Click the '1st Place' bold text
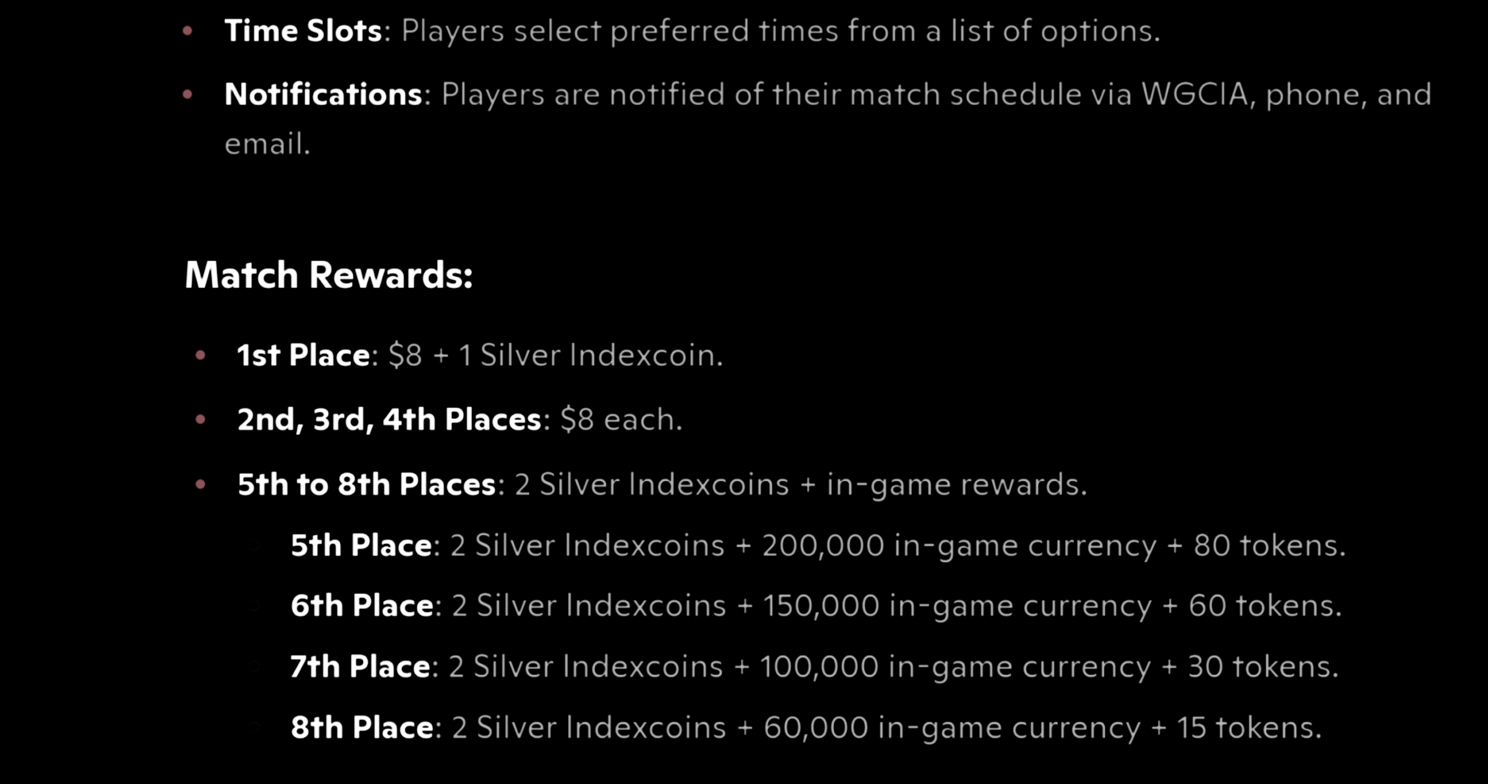 point(303,355)
